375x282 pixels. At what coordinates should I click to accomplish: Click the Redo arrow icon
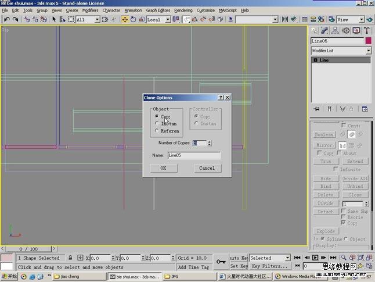coord(15,19)
